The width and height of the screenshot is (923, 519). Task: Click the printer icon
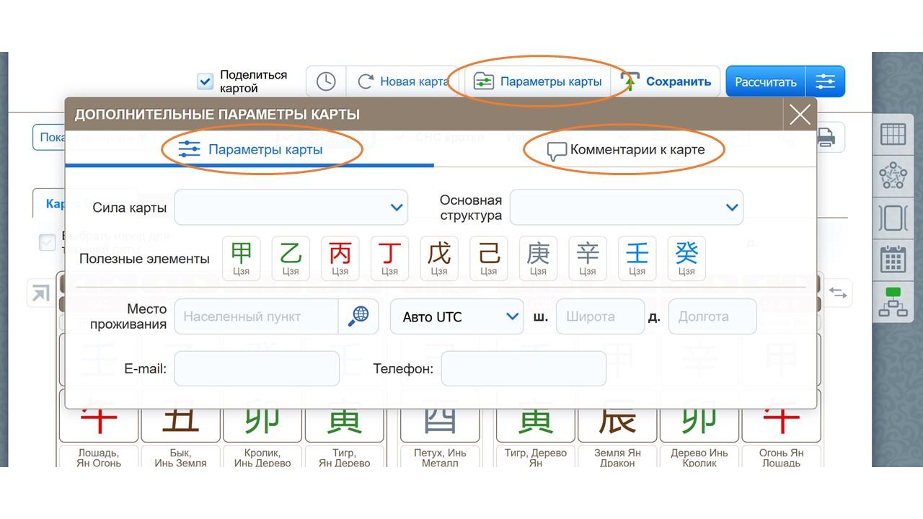click(826, 137)
